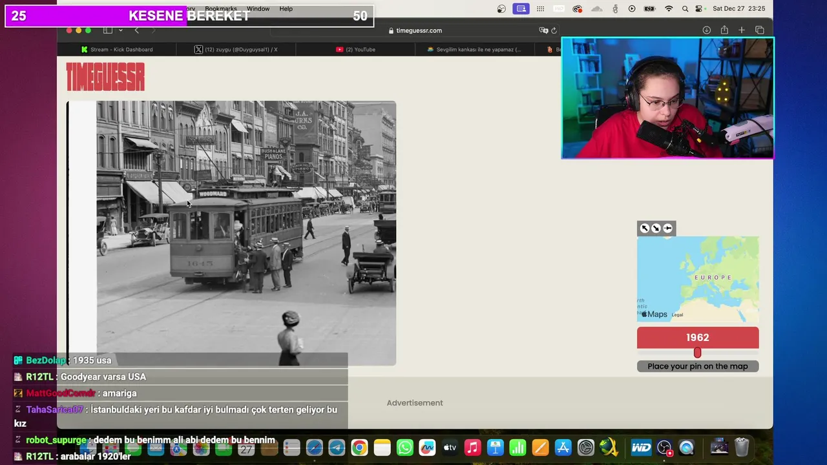Open System Settings from the Dock
This screenshot has width=827, height=465.
[585, 447]
